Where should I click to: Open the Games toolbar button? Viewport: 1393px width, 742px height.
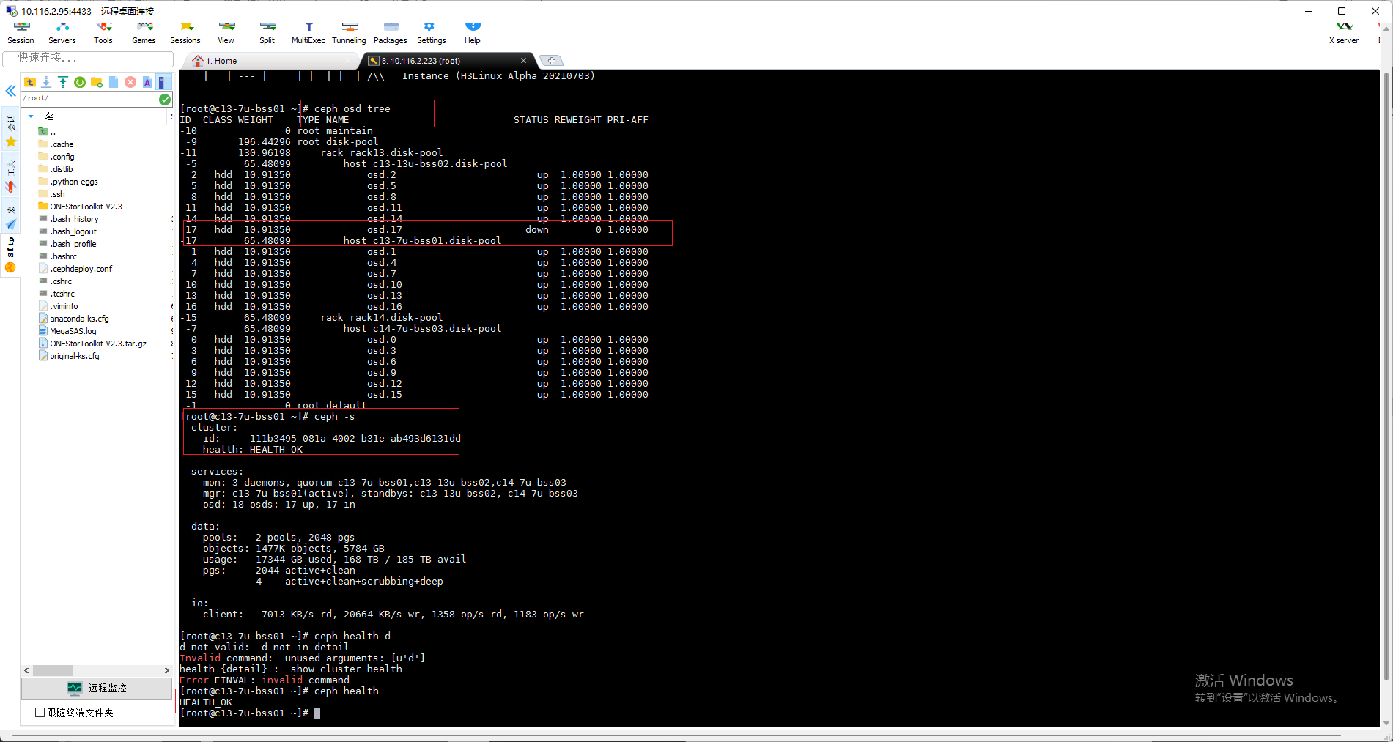(x=144, y=33)
